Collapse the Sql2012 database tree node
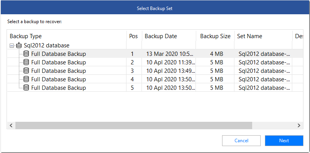Screen dimensions: 310x153 click(x=12, y=45)
